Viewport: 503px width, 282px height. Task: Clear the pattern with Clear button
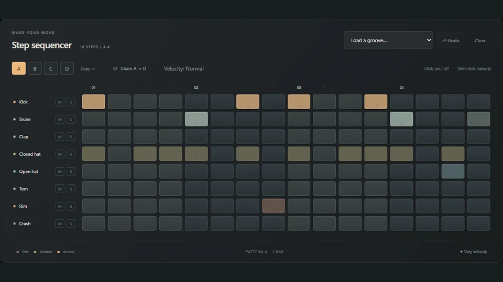click(x=480, y=41)
